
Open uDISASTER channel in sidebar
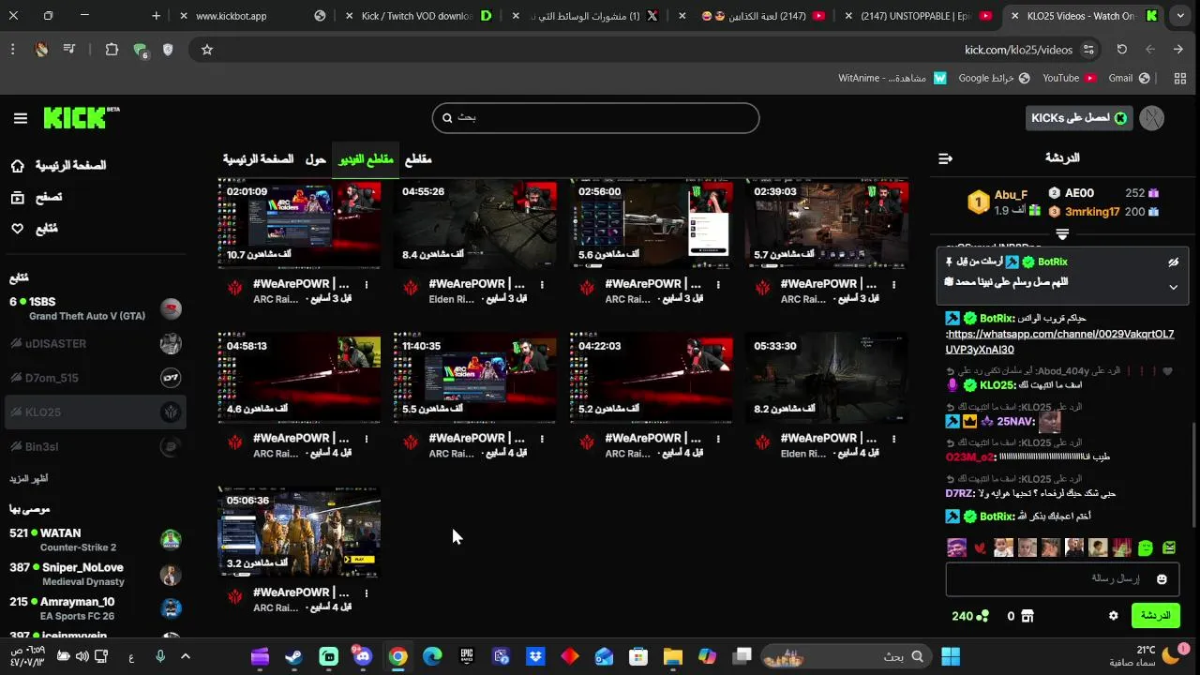pyautogui.click(x=94, y=343)
